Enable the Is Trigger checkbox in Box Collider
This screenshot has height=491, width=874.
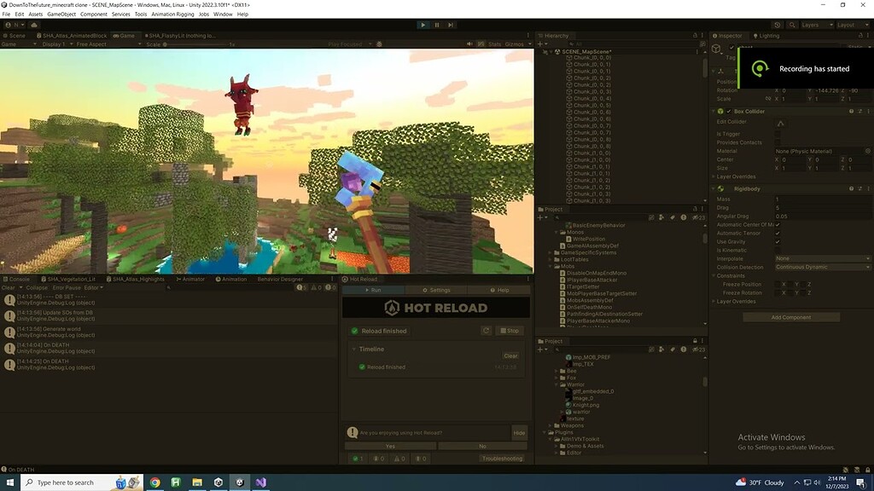[x=777, y=134]
